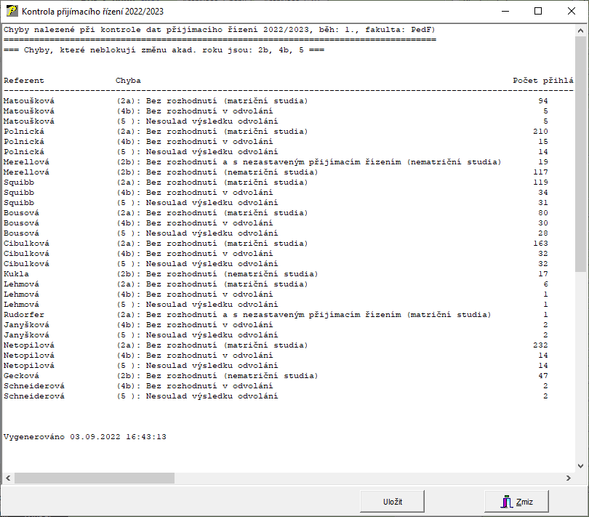Viewport: 589px width, 517px height.
Task: Minimize the Kontrola přijímacího řízení window
Action: point(505,12)
